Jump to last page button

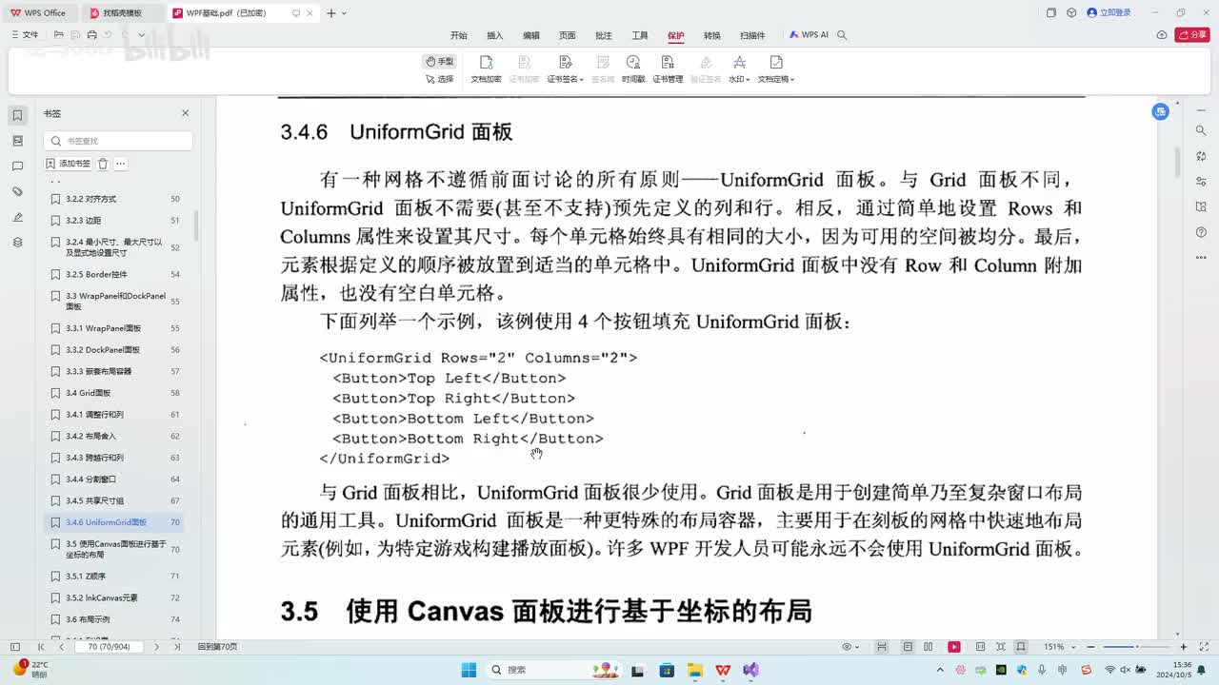177,647
